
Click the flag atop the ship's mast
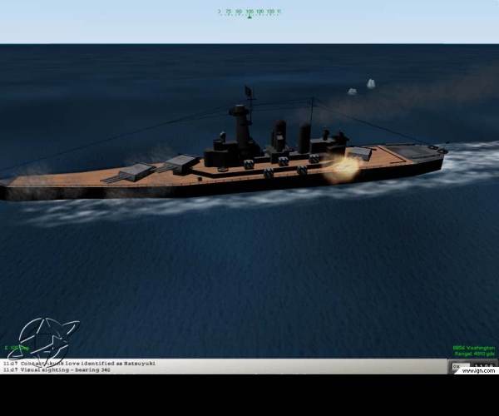pyautogui.click(x=249, y=92)
